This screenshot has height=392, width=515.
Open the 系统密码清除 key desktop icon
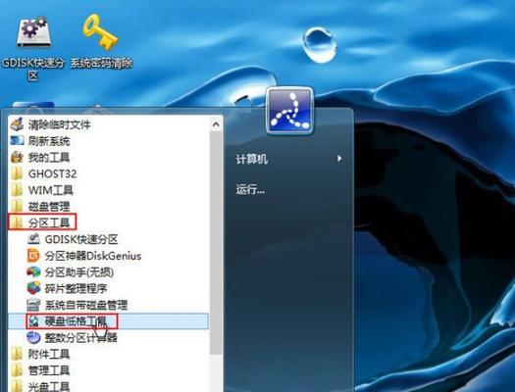point(101,41)
